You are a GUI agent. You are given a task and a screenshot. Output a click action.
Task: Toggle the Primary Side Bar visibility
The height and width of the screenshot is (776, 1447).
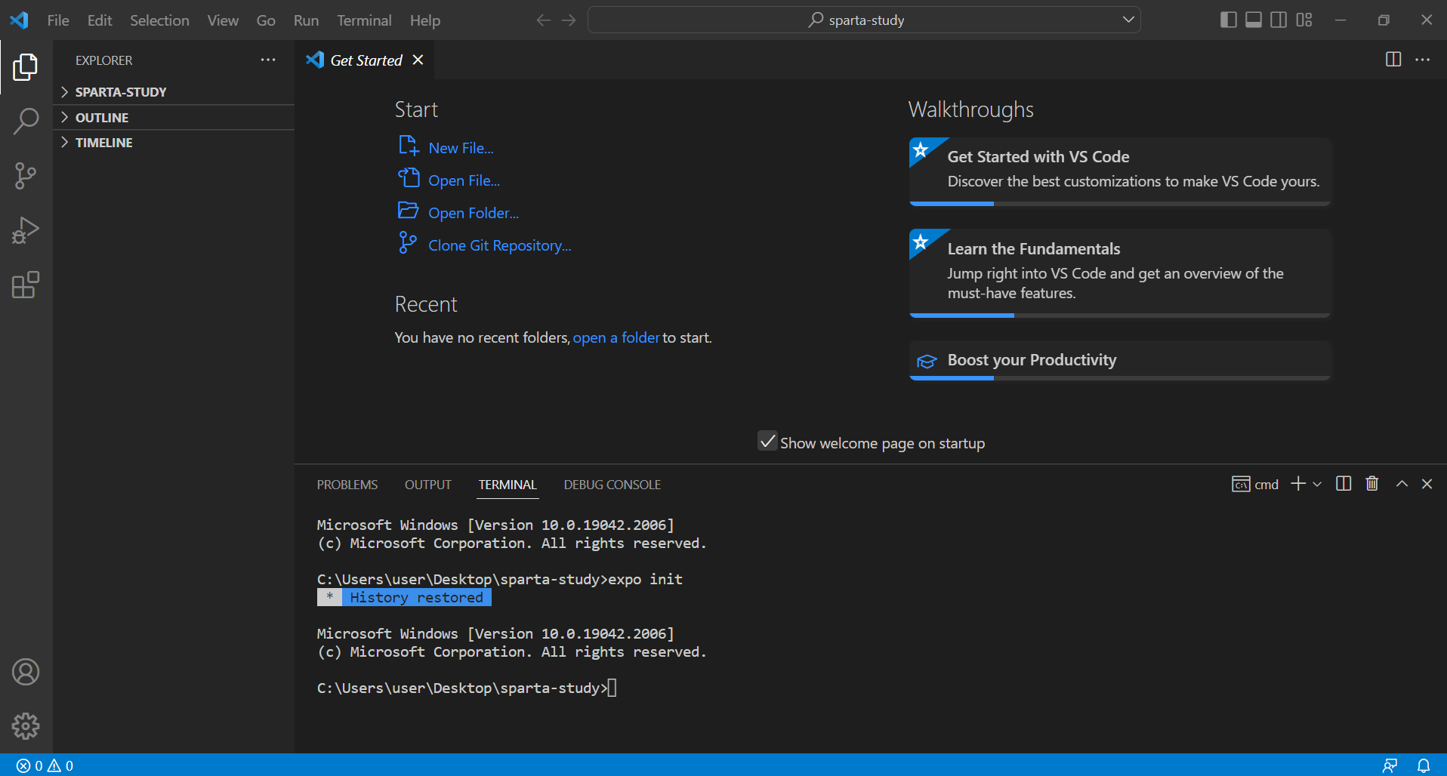1229,20
